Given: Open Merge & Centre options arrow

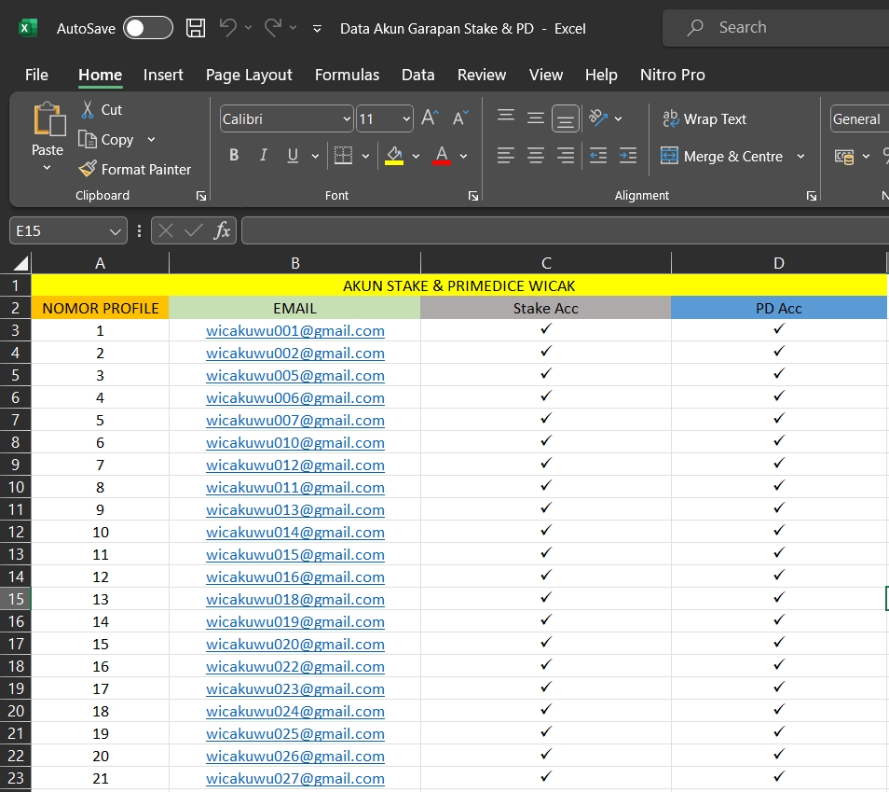Looking at the screenshot, I should pyautogui.click(x=800, y=156).
